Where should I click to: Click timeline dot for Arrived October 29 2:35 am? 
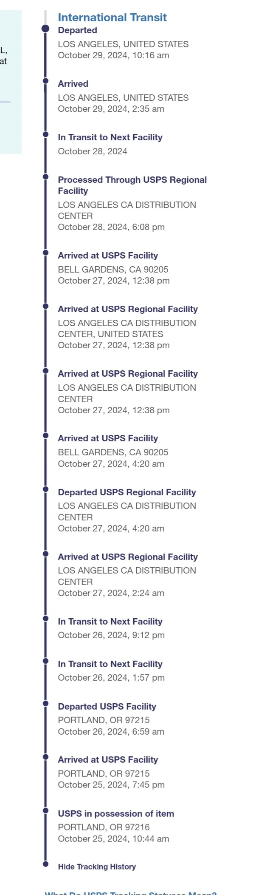click(x=45, y=80)
